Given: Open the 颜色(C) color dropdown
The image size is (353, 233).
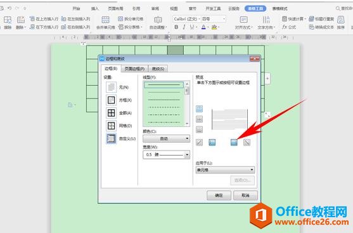Looking at the screenshot, I should pos(167,138).
